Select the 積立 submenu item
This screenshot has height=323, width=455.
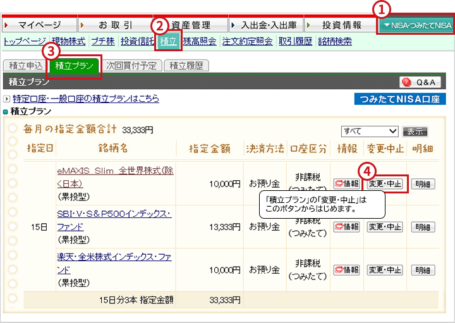pos(168,41)
